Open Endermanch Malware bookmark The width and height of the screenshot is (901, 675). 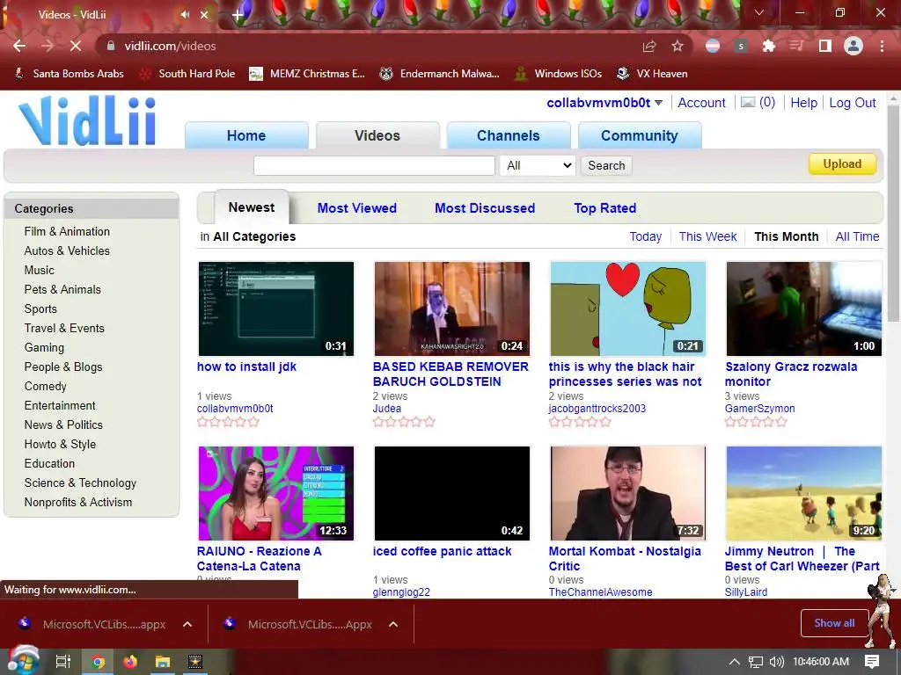pos(440,74)
